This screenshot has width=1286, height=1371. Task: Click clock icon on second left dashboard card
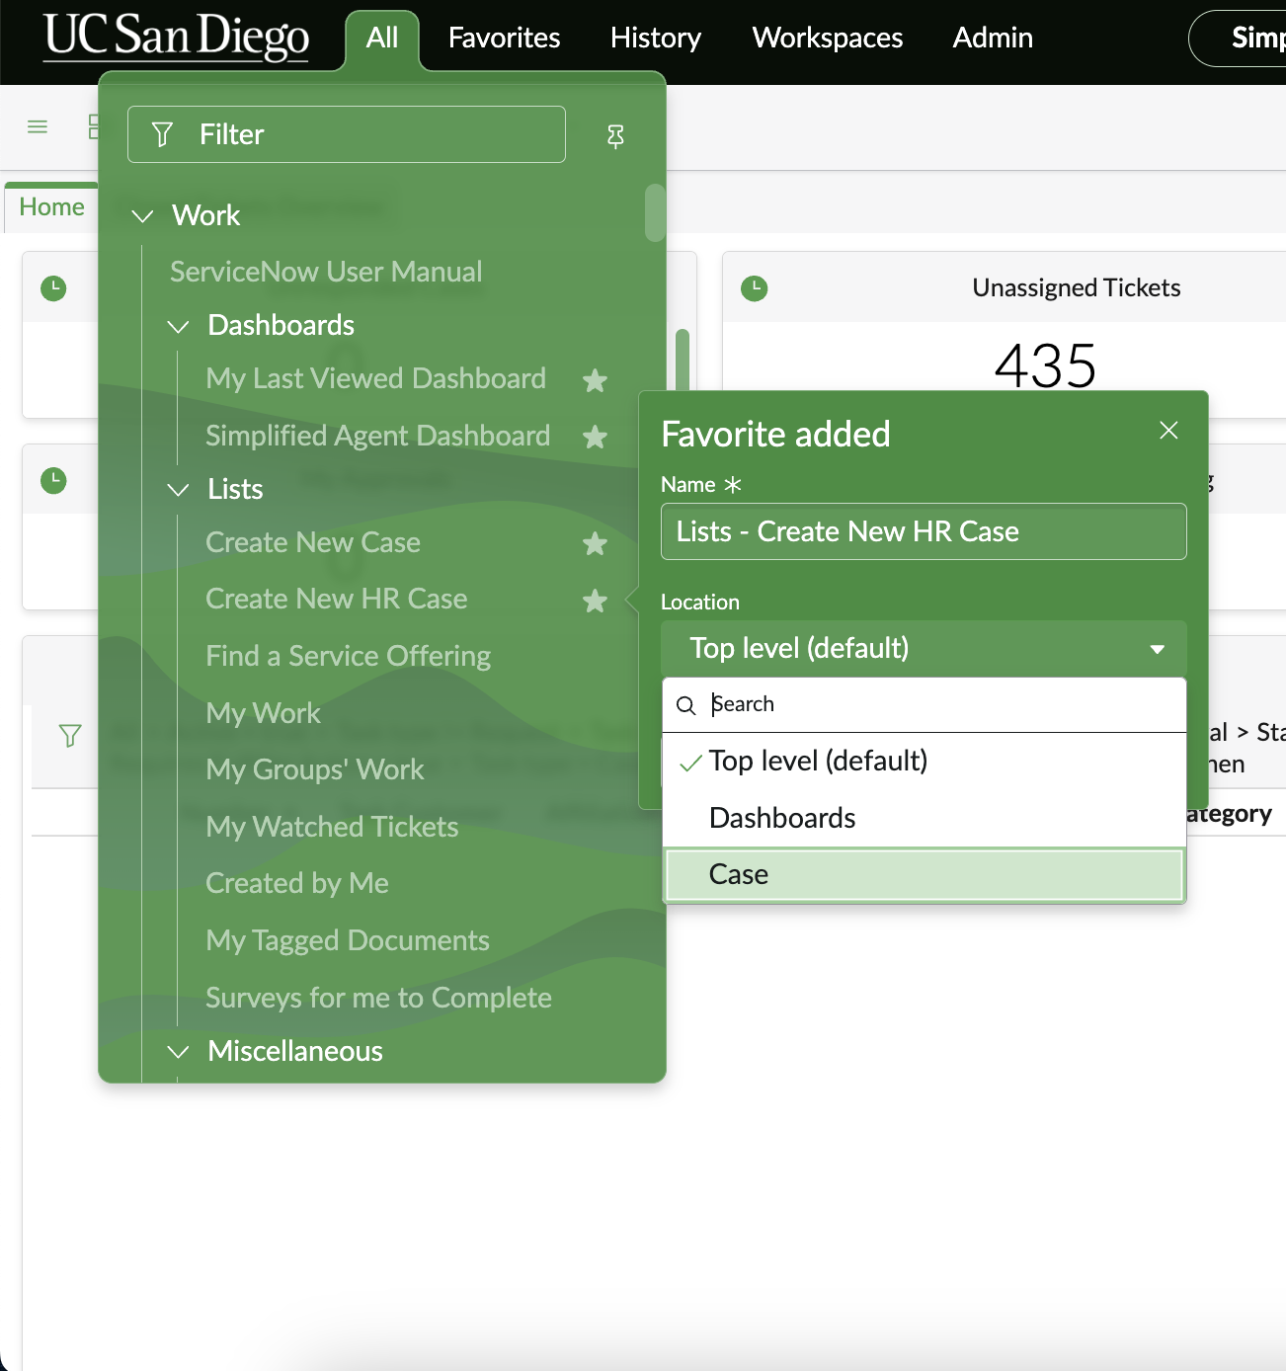pos(53,481)
